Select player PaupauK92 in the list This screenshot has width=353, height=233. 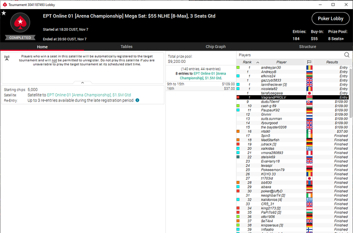[292, 110]
